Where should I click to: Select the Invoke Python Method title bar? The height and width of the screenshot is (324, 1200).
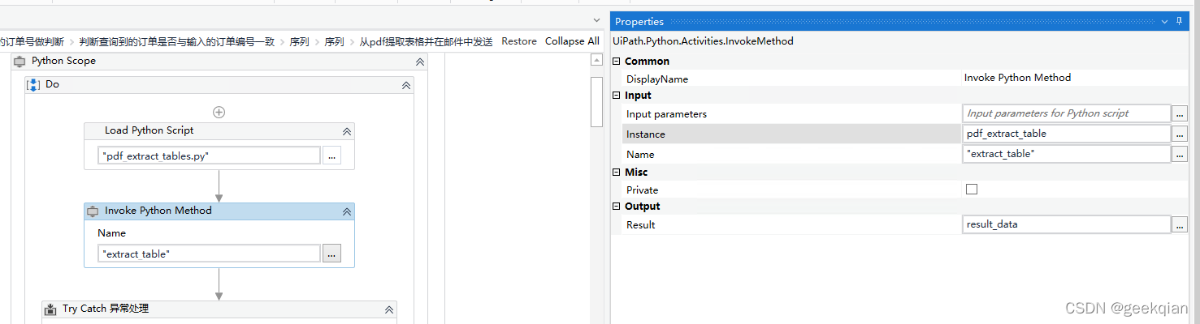[219, 211]
